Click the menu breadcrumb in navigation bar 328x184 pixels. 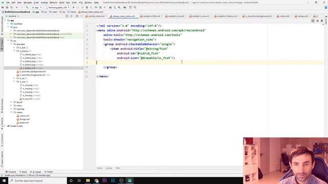click(x=72, y=12)
